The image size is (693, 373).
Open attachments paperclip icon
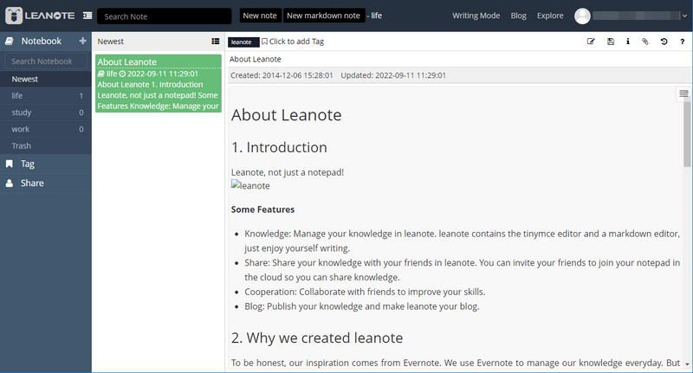pyautogui.click(x=645, y=42)
